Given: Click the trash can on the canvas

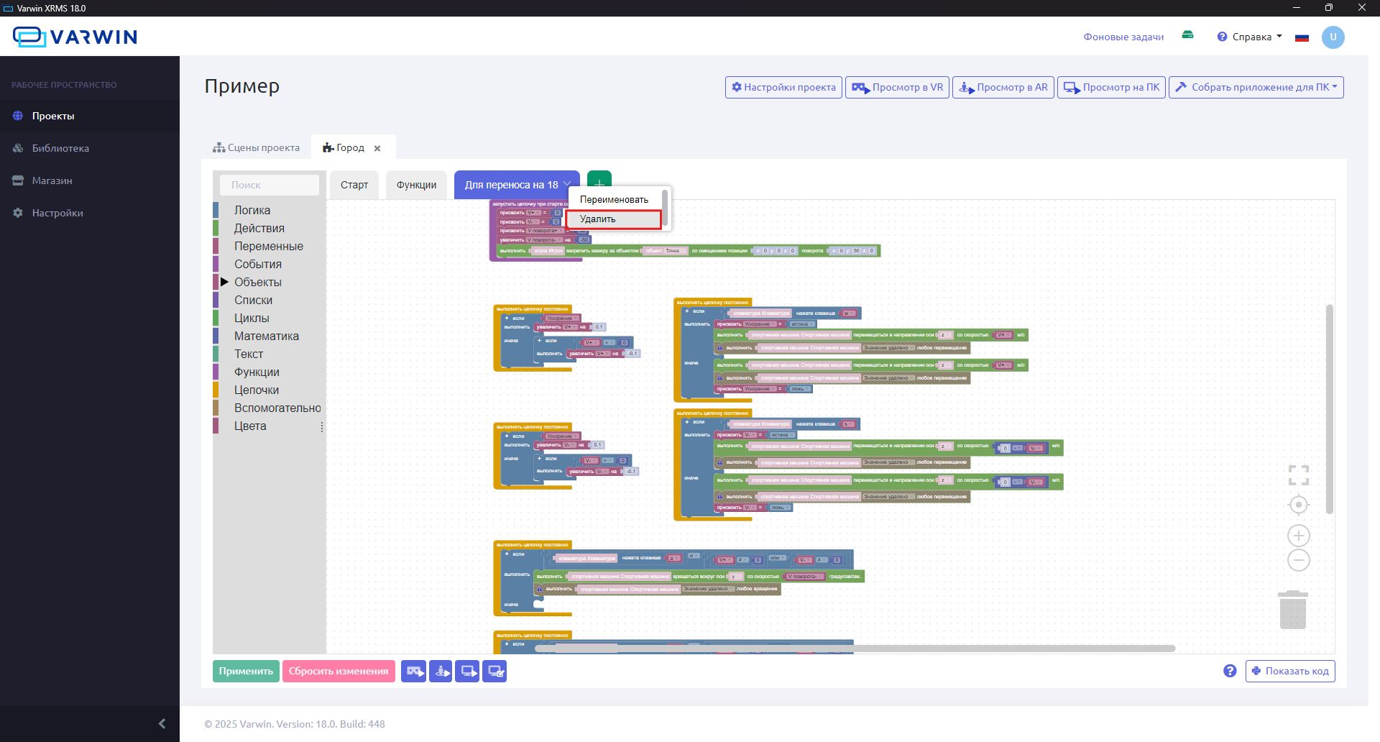Looking at the screenshot, I should tap(1292, 610).
